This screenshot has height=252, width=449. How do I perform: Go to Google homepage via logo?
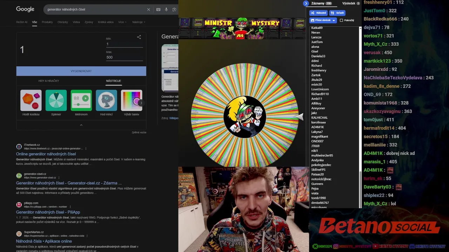[25, 9]
